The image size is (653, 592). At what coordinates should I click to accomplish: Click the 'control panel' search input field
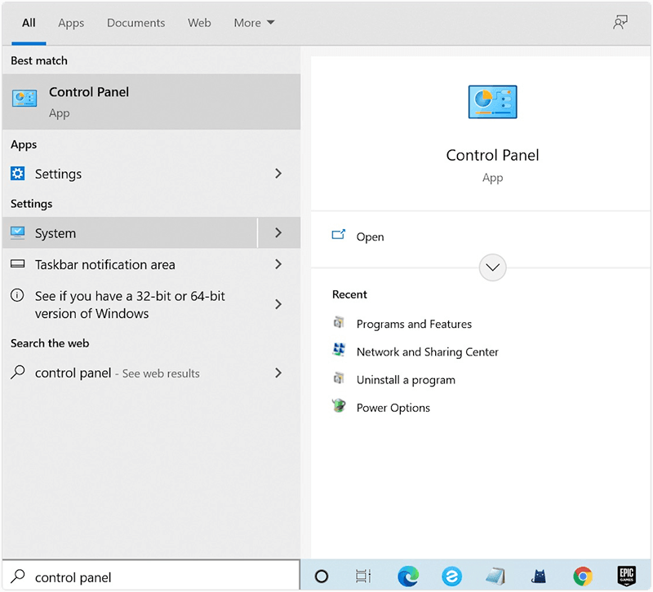(x=151, y=577)
